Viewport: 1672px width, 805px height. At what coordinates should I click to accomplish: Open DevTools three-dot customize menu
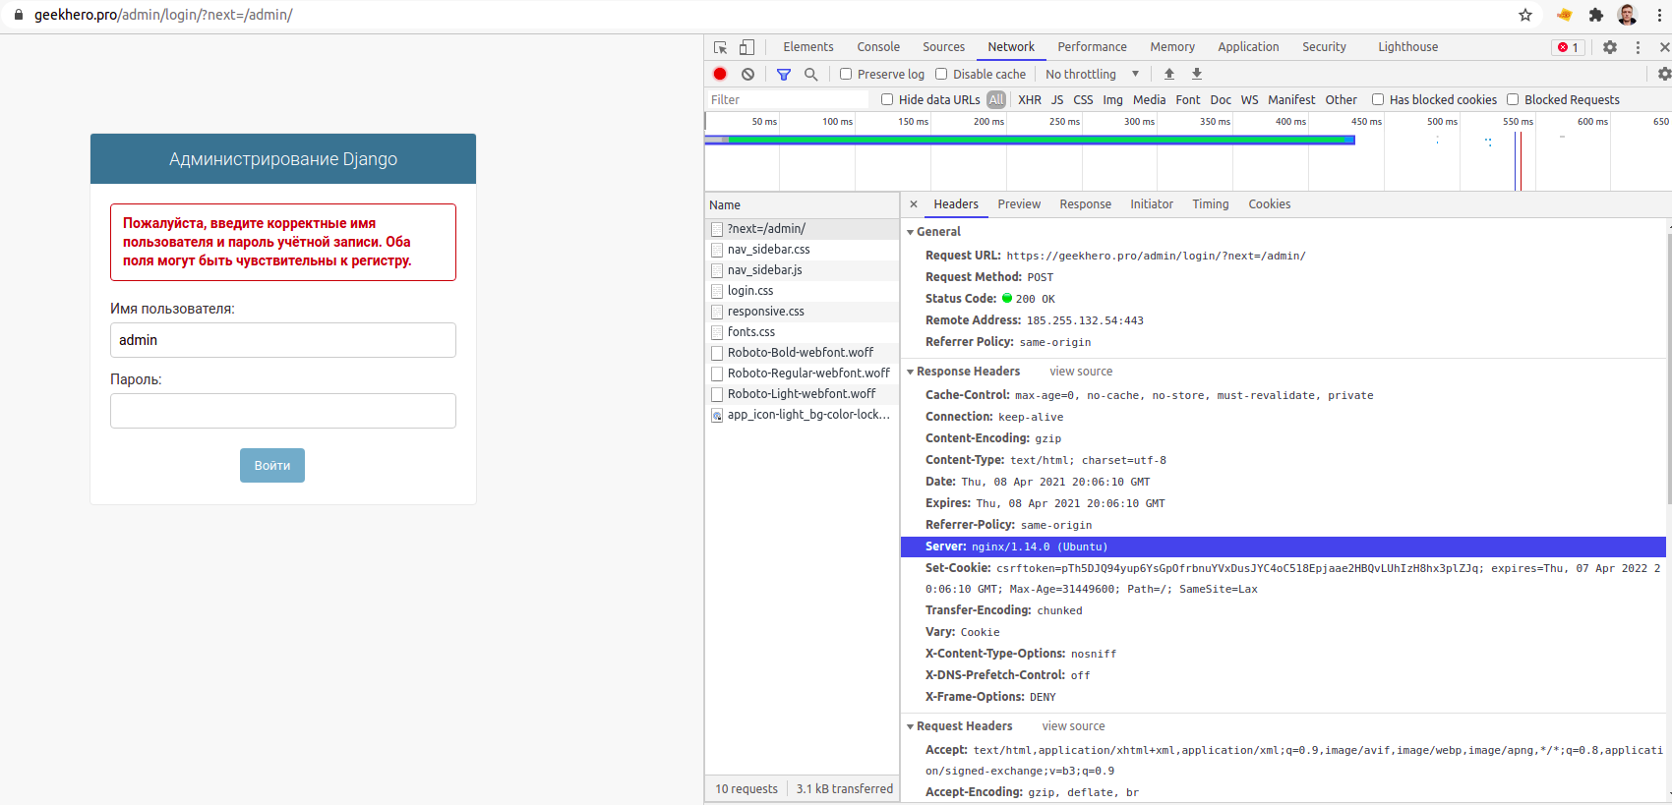coord(1638,47)
